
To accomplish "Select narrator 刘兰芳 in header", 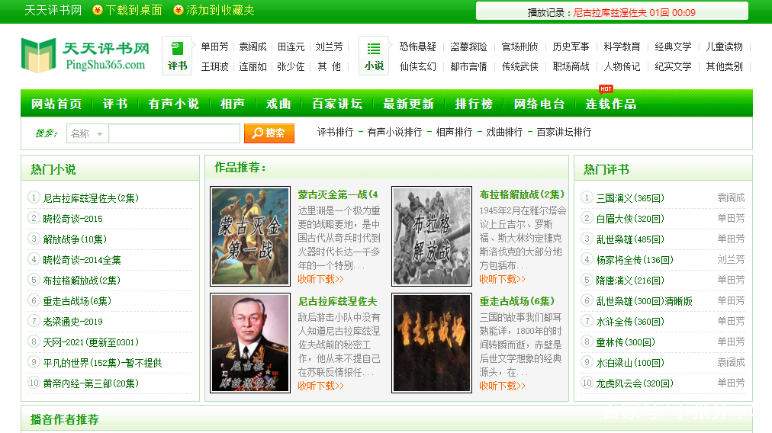I will [329, 47].
